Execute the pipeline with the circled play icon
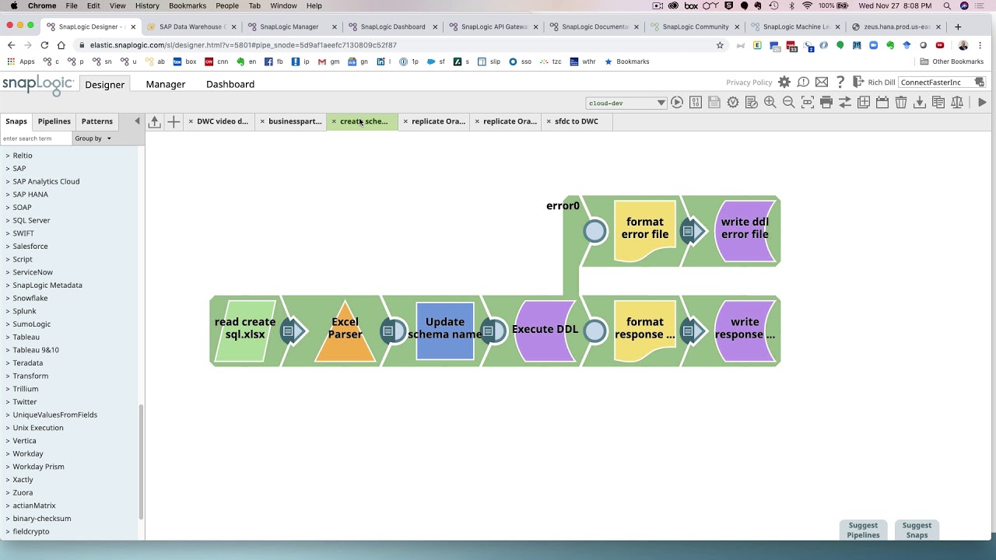996x560 pixels. 677,103
